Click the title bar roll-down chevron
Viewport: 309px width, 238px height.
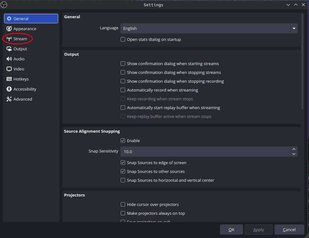click(288, 5)
